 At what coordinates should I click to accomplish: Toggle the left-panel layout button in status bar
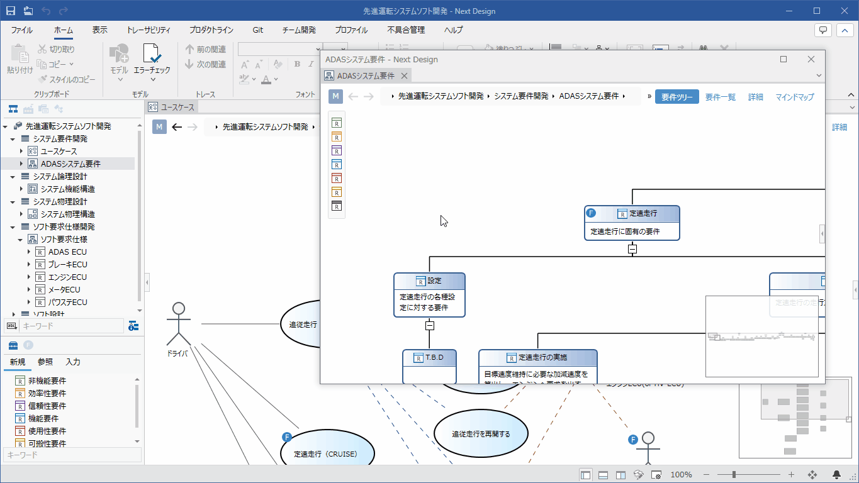[585, 475]
